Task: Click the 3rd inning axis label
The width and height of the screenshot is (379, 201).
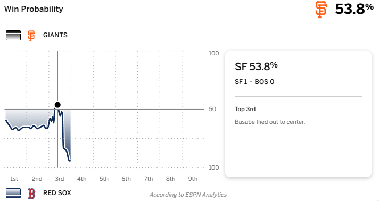Action: coord(60,179)
